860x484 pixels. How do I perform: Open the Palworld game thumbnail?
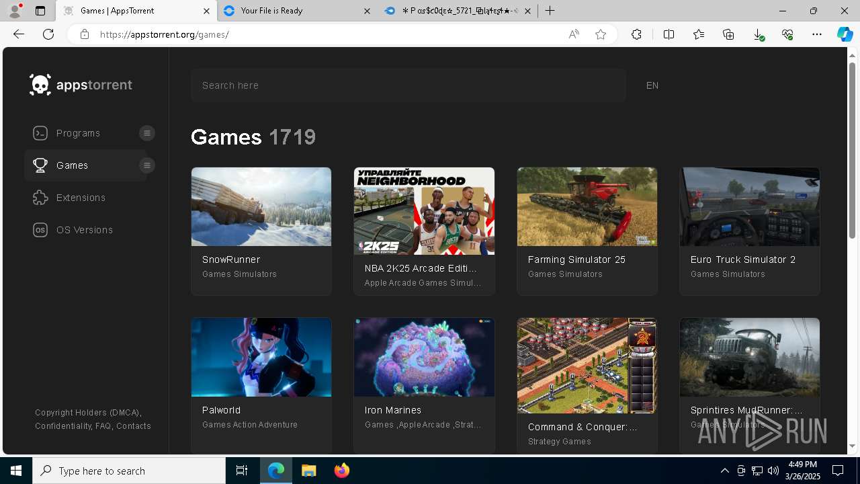(261, 357)
